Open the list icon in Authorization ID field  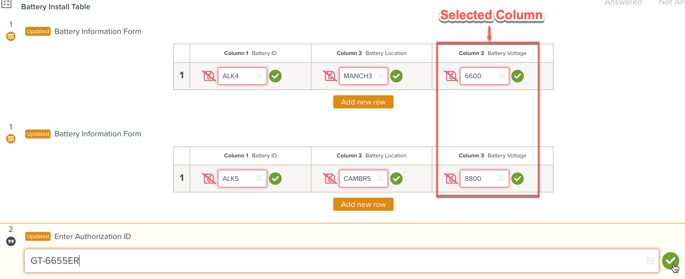click(650, 261)
